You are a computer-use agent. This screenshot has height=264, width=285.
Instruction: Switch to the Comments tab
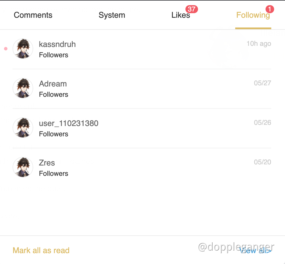click(33, 15)
